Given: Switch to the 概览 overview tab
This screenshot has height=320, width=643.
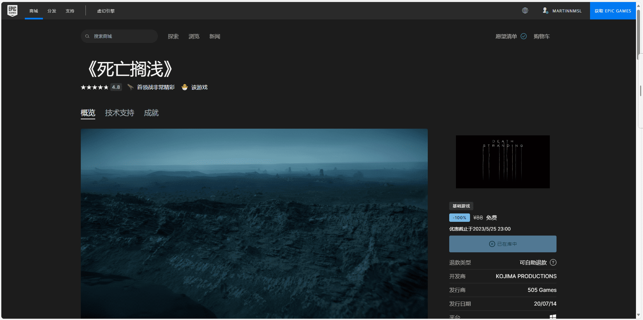Looking at the screenshot, I should coord(88,113).
